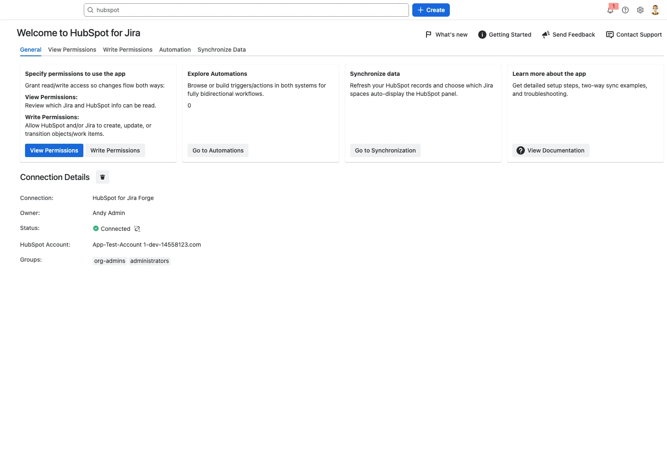Select the HubSpot account name text
Image resolution: width=667 pixels, height=450 pixels.
[x=147, y=245]
